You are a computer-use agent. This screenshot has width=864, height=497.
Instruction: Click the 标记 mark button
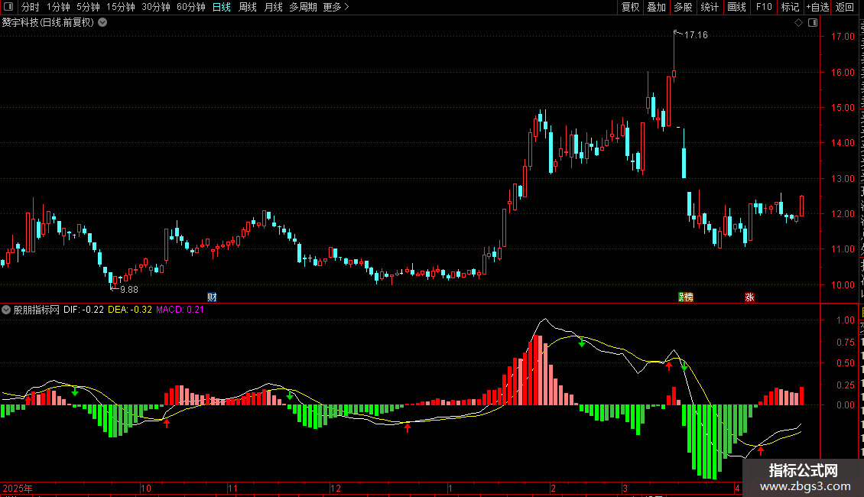[x=790, y=7]
